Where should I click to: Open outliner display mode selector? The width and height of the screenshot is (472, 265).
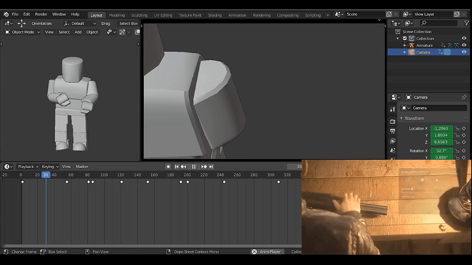point(409,23)
